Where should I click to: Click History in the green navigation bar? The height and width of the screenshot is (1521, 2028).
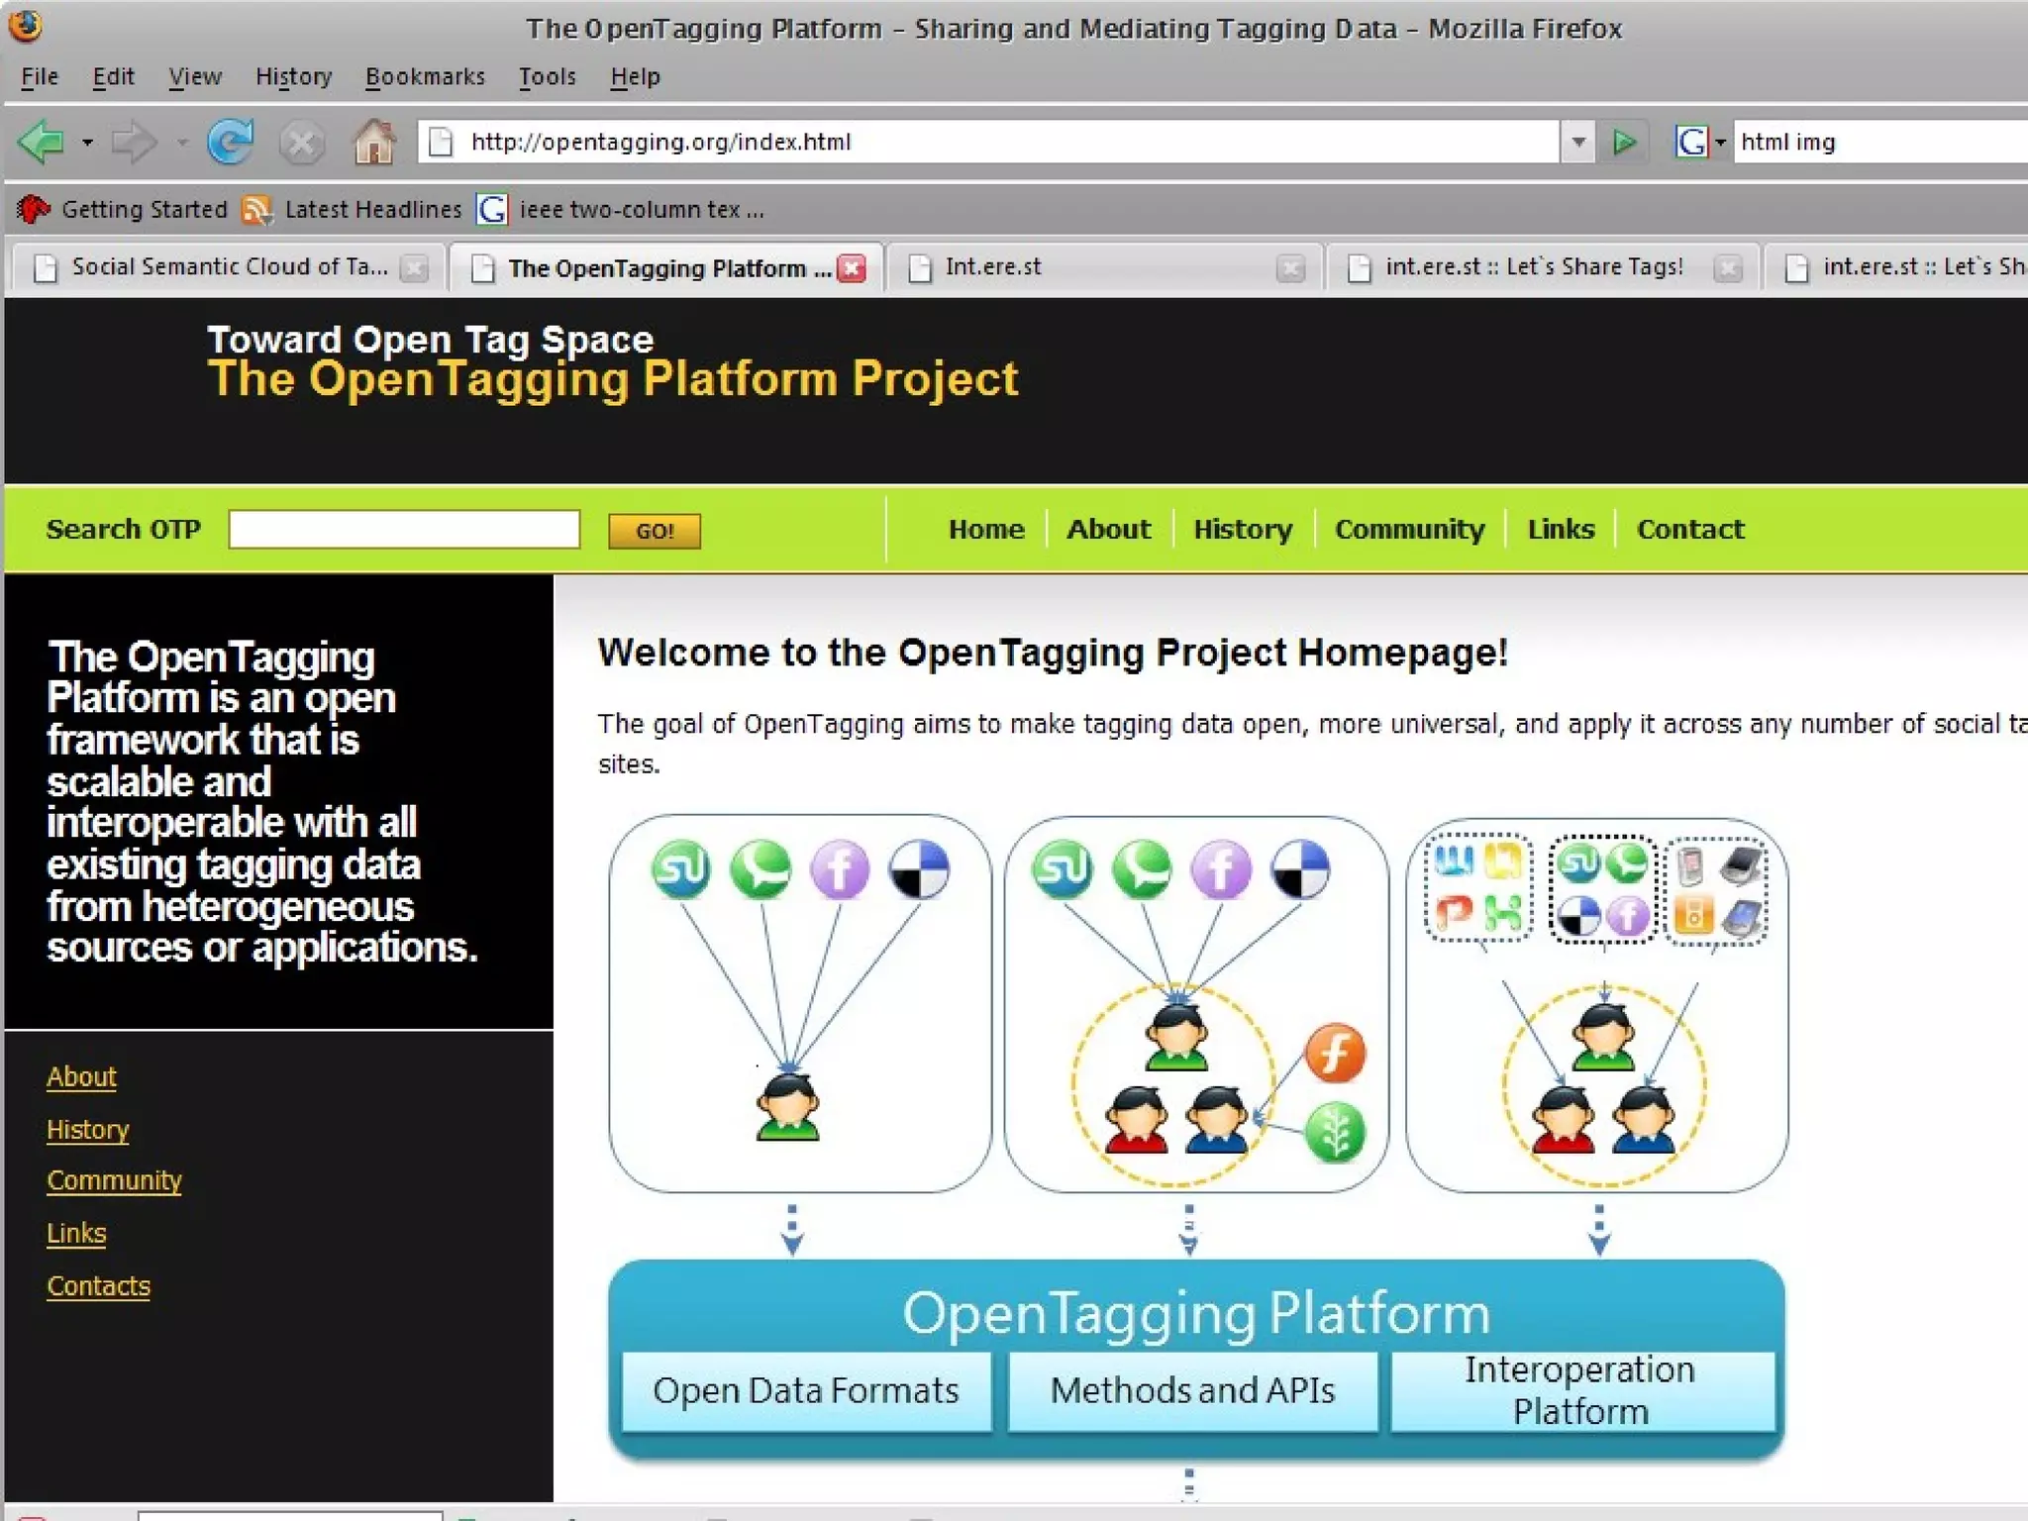tap(1243, 529)
